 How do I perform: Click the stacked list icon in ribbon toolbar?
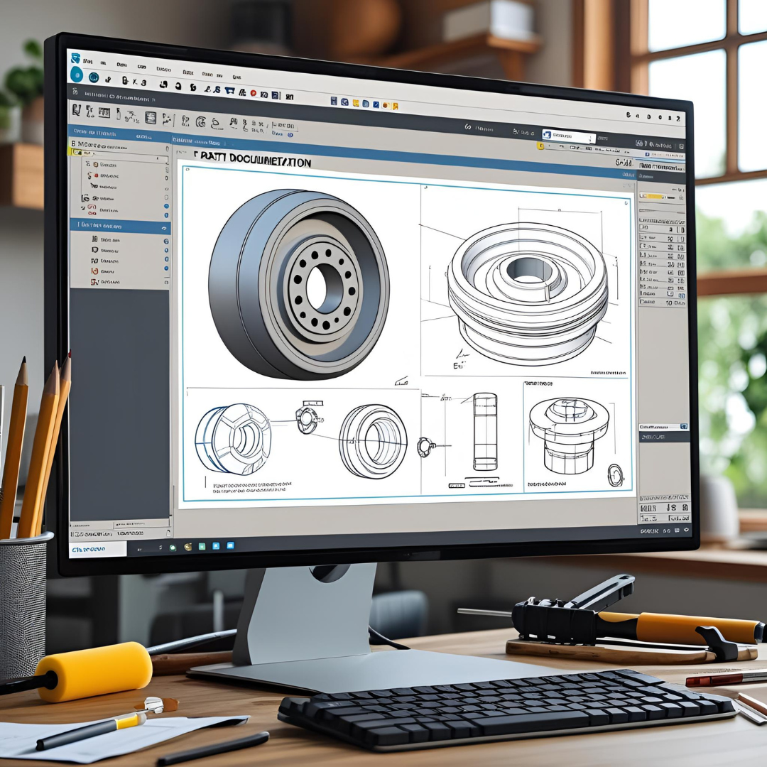point(150,118)
